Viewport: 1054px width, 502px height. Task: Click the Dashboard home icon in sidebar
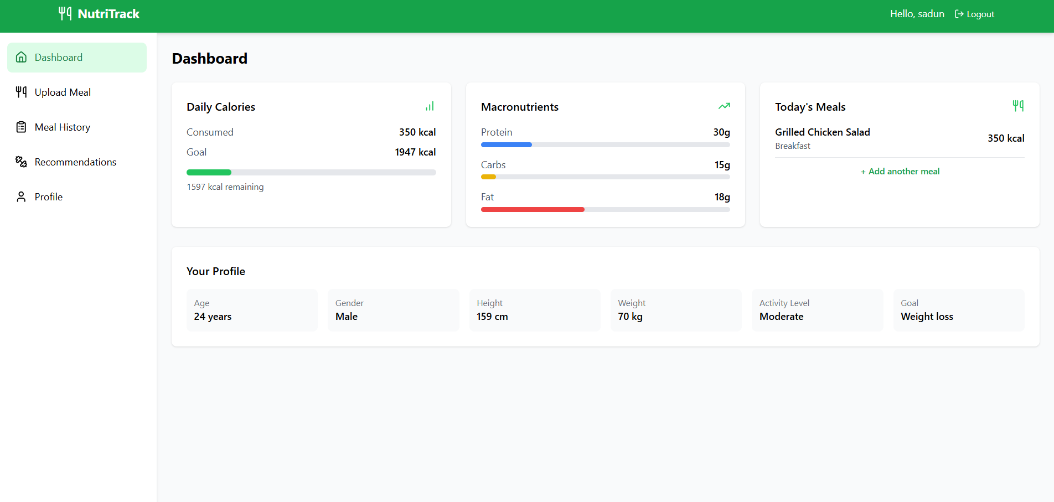click(x=22, y=58)
